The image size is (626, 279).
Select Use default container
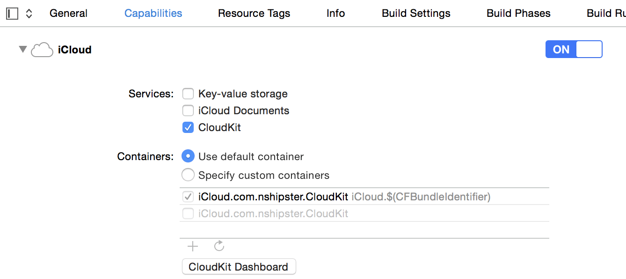tap(188, 156)
